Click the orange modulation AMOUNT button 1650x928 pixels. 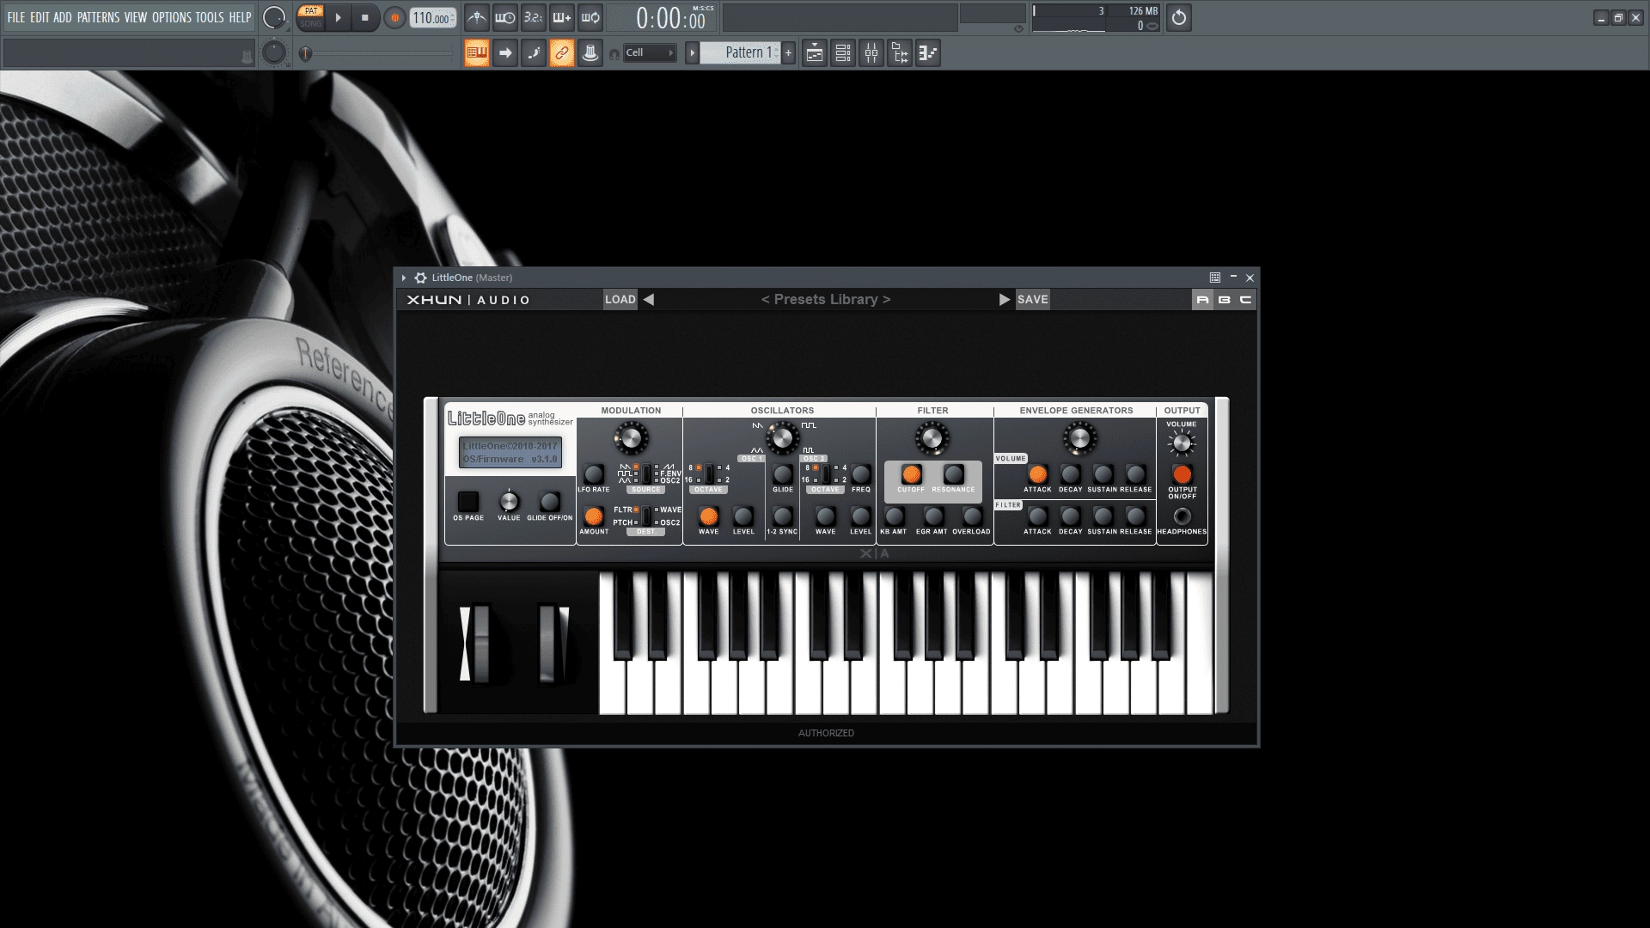(x=594, y=516)
